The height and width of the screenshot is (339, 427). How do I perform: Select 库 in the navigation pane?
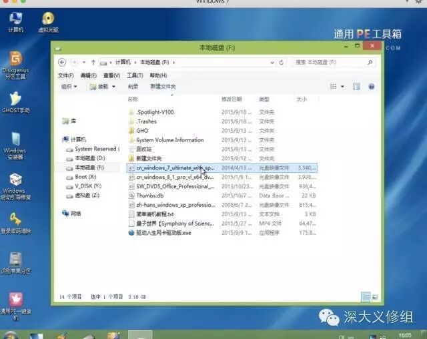point(69,121)
